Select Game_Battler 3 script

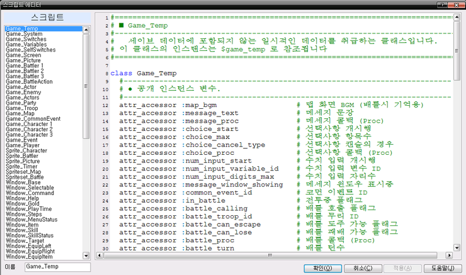point(43,76)
